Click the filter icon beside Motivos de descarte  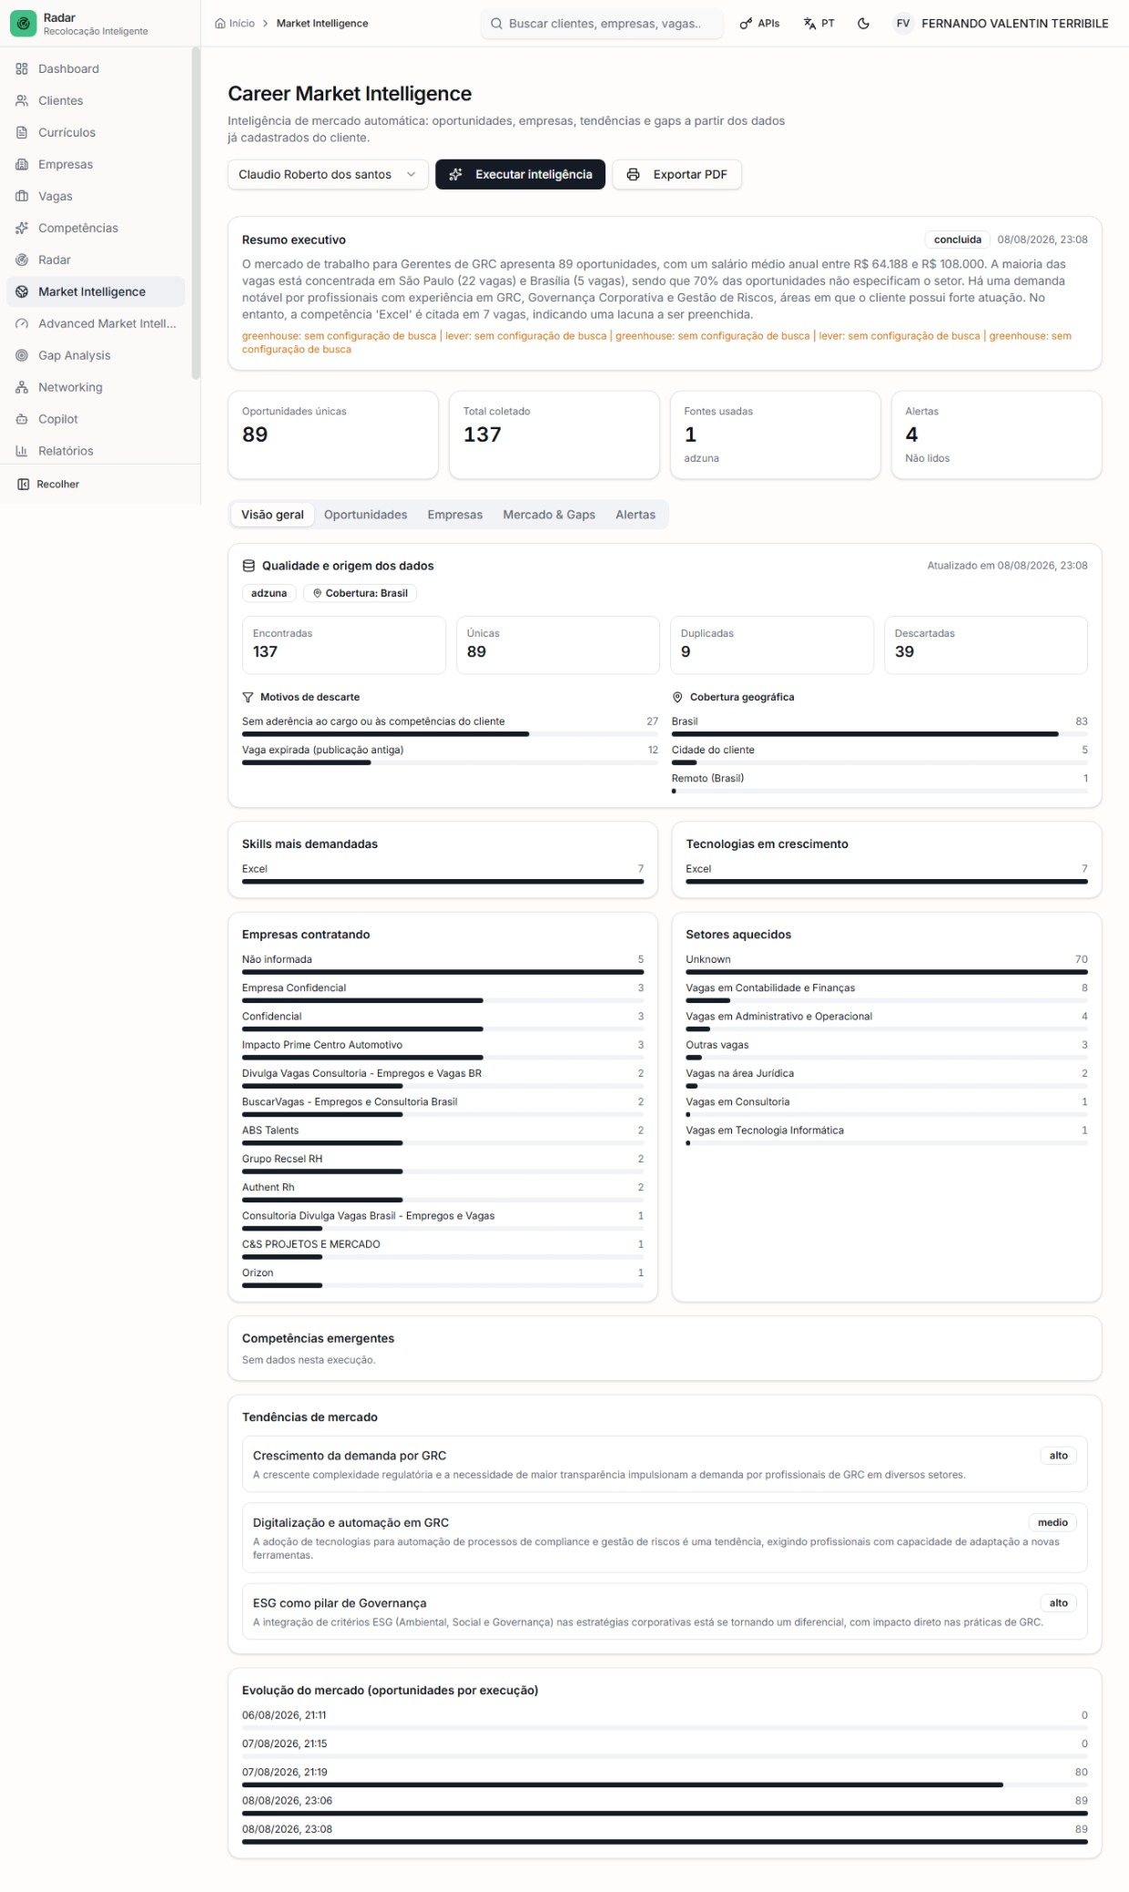coord(248,697)
